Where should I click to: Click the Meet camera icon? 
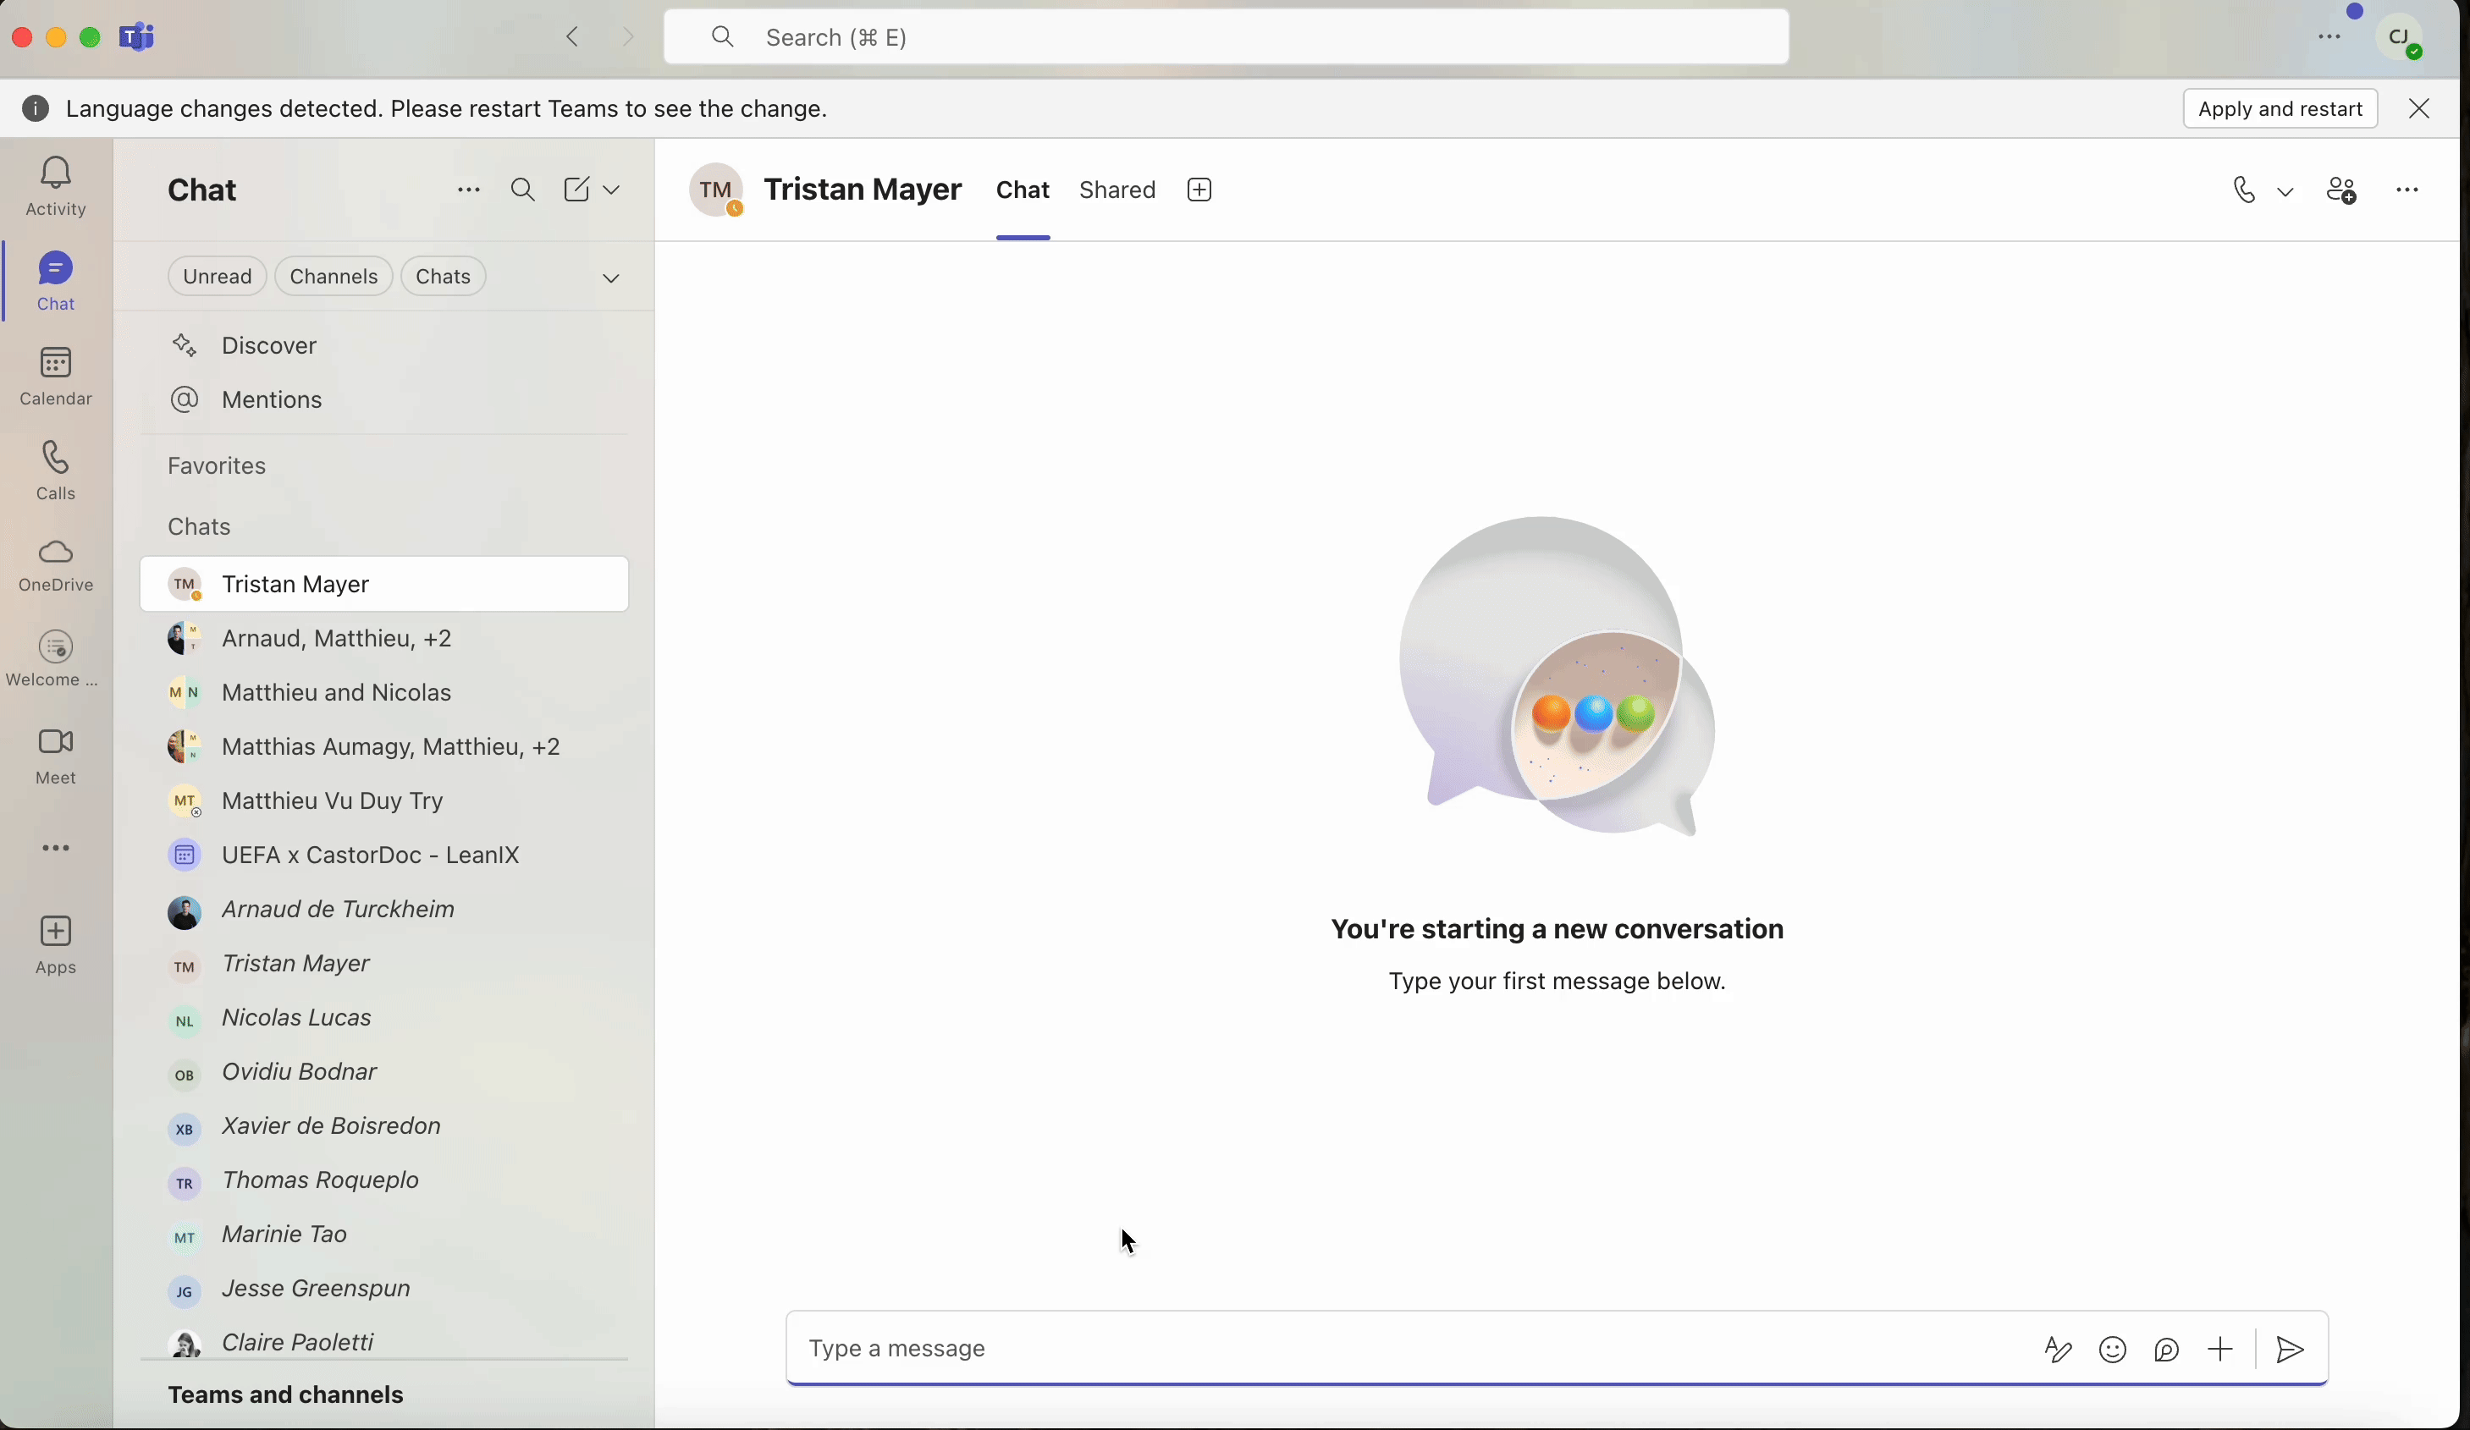click(x=56, y=742)
